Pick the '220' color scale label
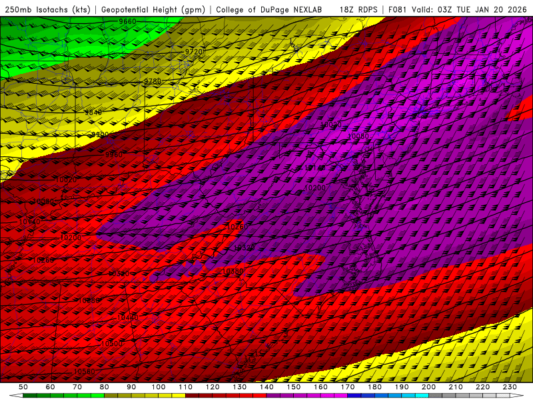The image size is (533, 399). click(x=482, y=387)
